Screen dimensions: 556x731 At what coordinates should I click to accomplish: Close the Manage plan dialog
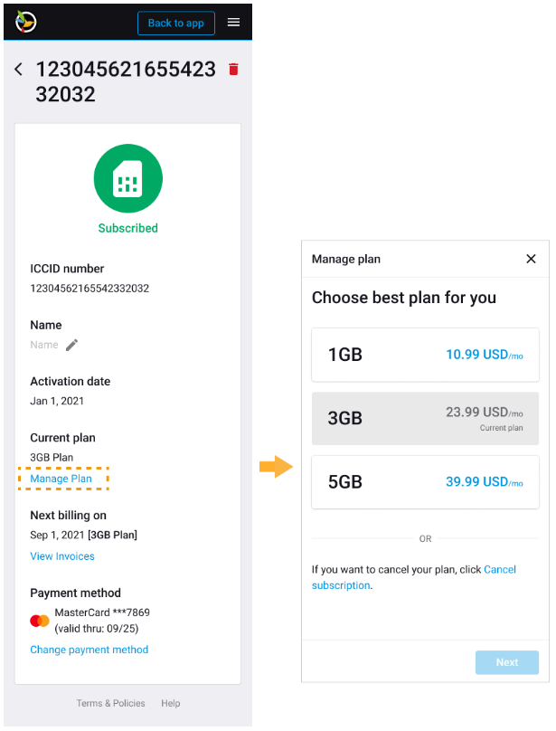click(531, 259)
